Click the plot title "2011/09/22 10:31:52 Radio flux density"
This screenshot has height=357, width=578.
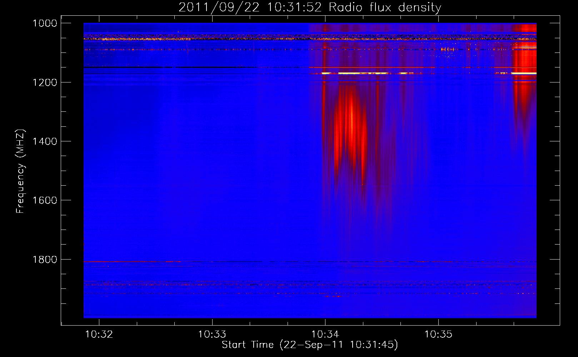(x=310, y=7)
